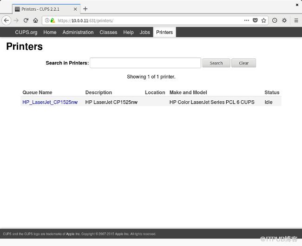Switch to the Classes section
Image resolution: width=302 pixels, height=246 pixels.
click(x=108, y=32)
